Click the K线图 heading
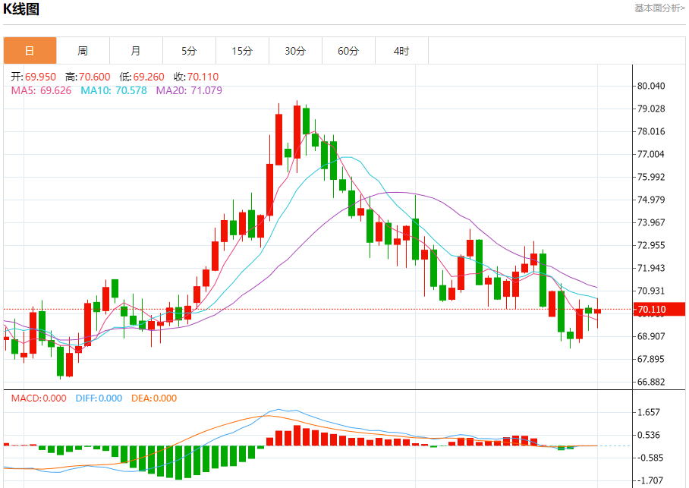This screenshot has height=488, width=689. [21, 9]
